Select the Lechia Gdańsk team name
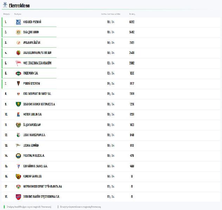Viewport: 222px width, 210px height. click(x=31, y=145)
